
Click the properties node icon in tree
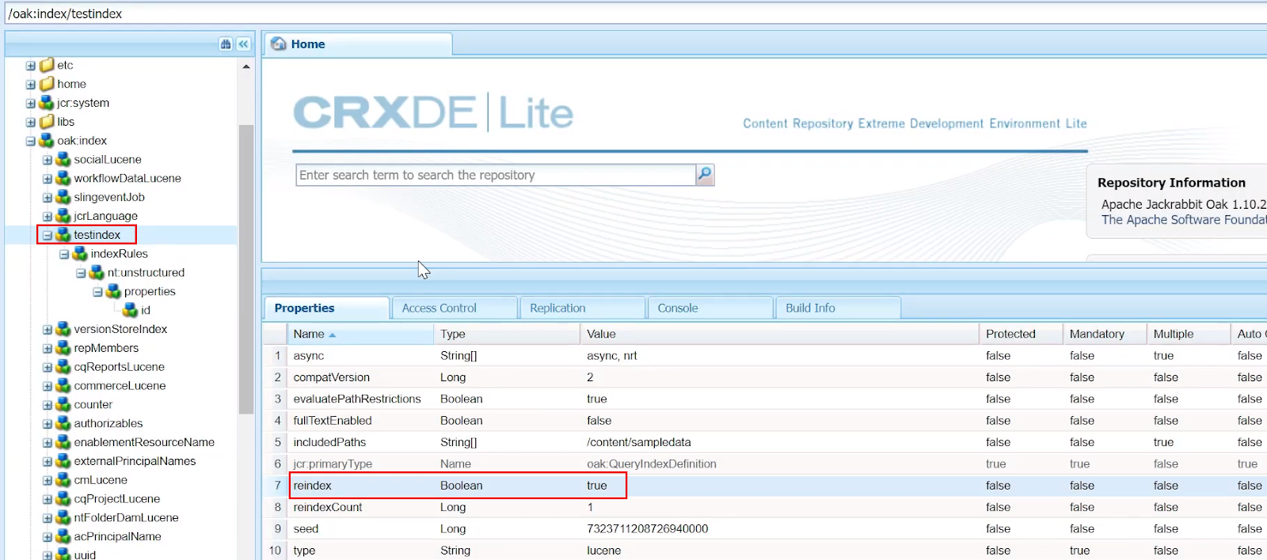click(x=113, y=292)
